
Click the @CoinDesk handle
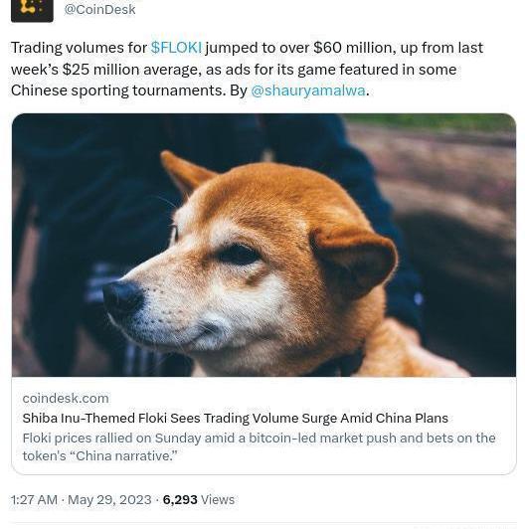pyautogui.click(x=99, y=10)
